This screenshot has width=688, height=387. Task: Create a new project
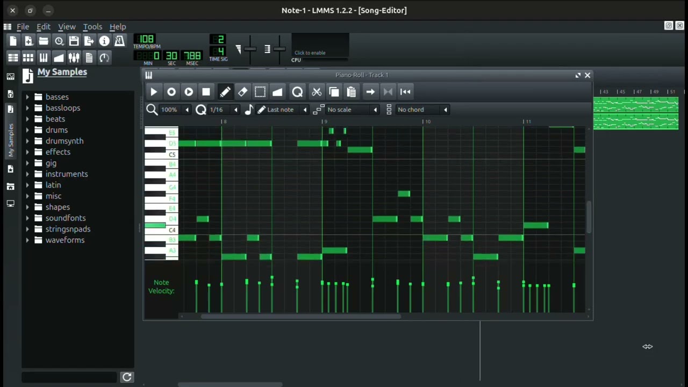[x=13, y=41]
